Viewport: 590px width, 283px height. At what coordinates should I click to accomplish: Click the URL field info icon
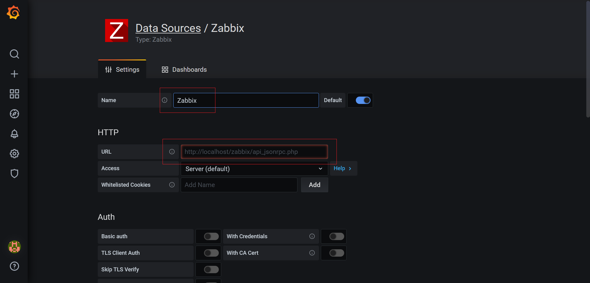[x=171, y=151]
